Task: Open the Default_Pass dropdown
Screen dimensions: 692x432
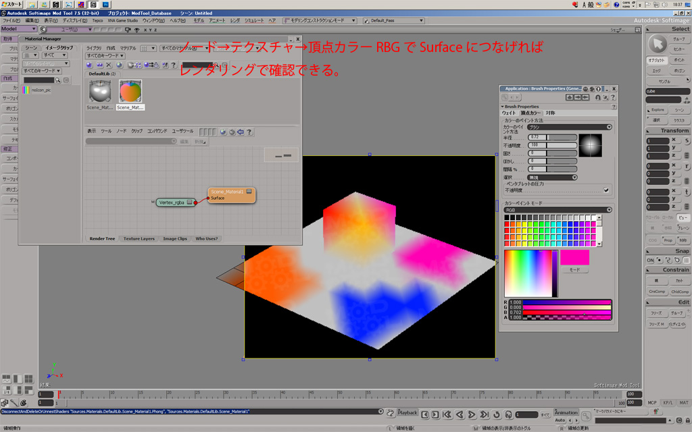Action: point(394,20)
